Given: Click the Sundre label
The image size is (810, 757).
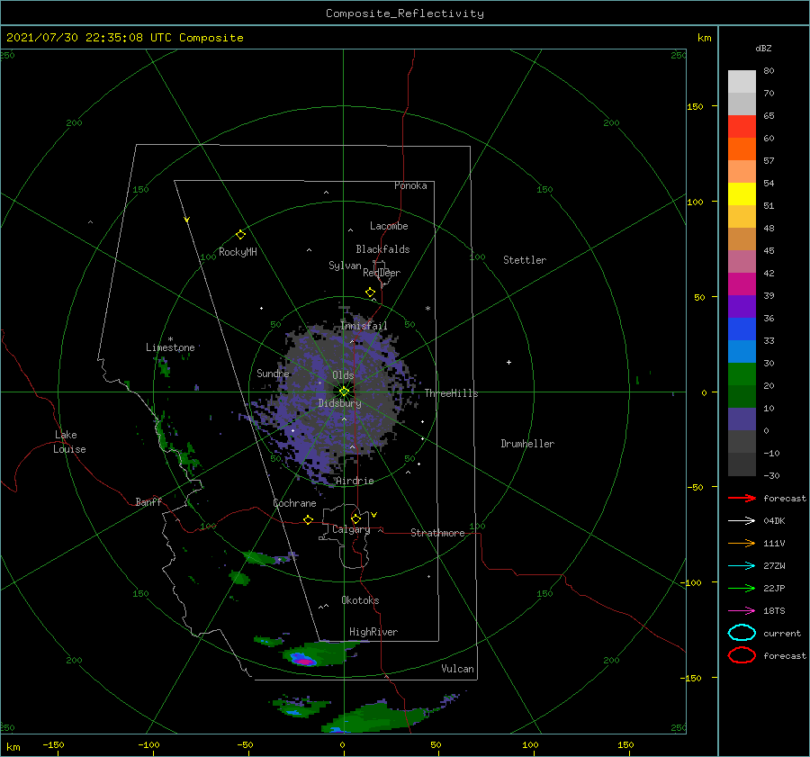Looking at the screenshot, I should coord(273,373).
